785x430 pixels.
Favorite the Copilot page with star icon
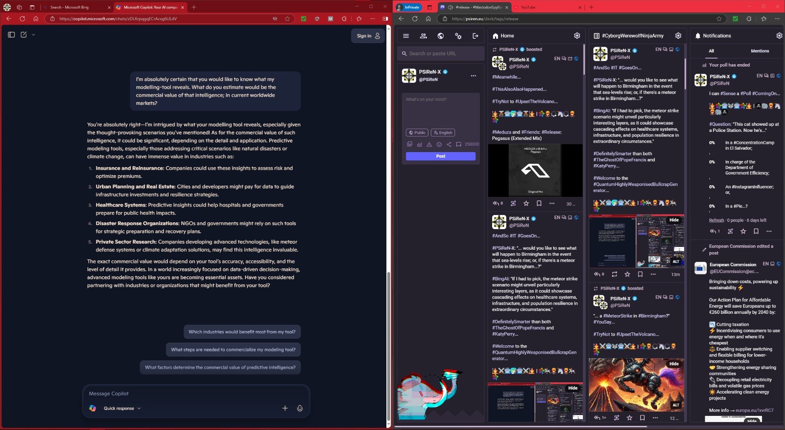click(287, 19)
